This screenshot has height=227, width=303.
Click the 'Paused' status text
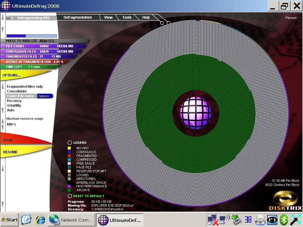click(291, 18)
